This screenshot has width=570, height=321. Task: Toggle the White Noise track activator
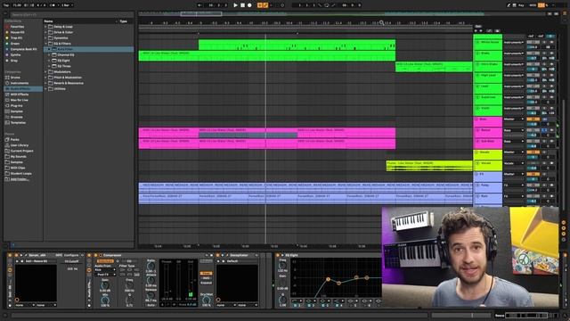[x=533, y=43]
